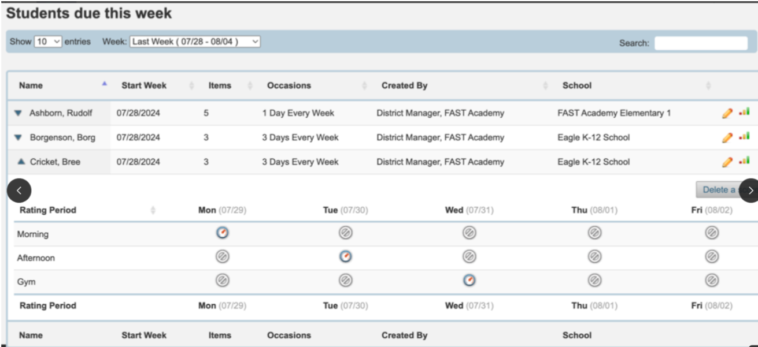The height and width of the screenshot is (347, 758).
Task: Open the Week selection dropdown
Action: coord(194,41)
